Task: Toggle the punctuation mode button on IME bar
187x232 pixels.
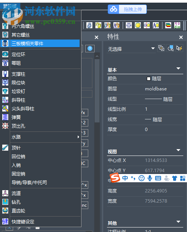Action: pos(133,178)
